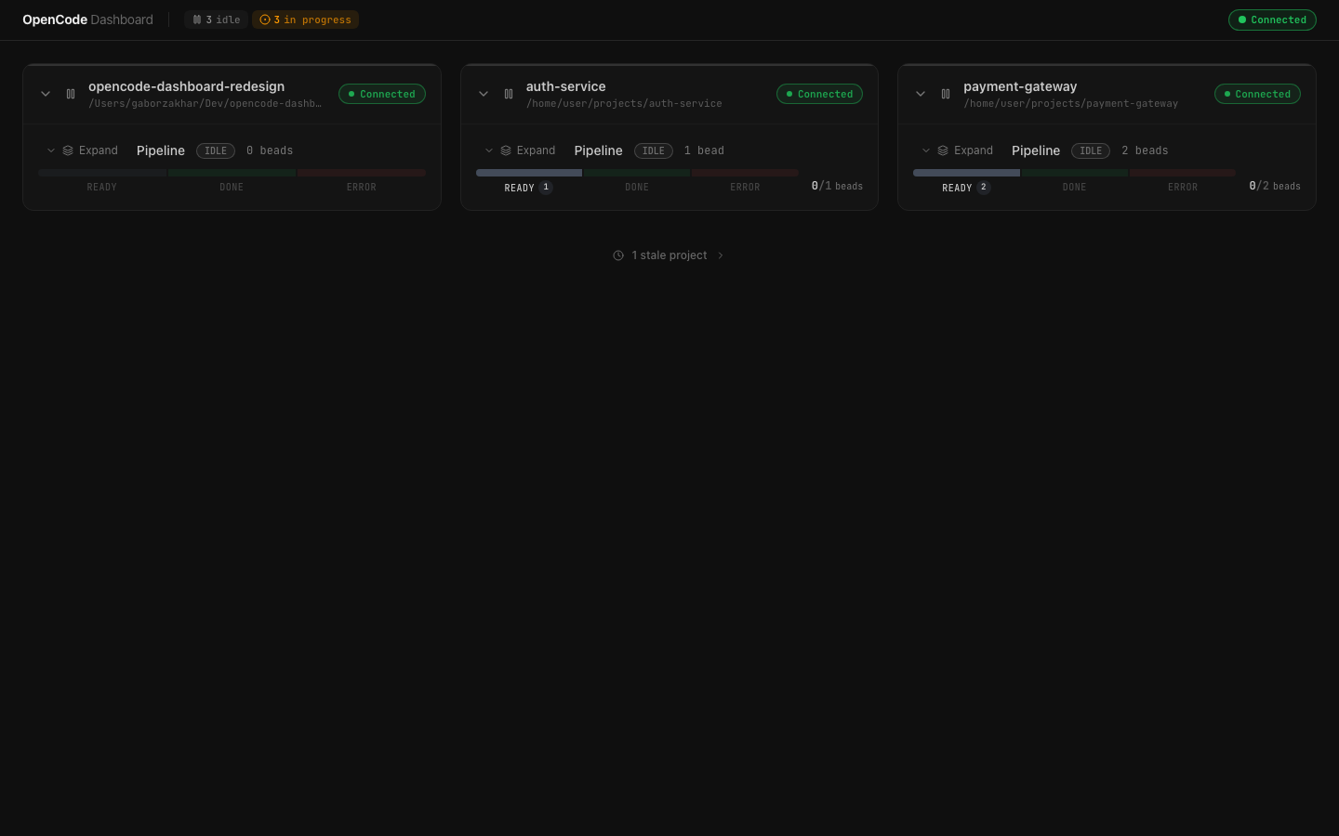Viewport: 1339px width, 836px height.
Task: Click the pause icon beside auth-service
Action: (x=509, y=94)
